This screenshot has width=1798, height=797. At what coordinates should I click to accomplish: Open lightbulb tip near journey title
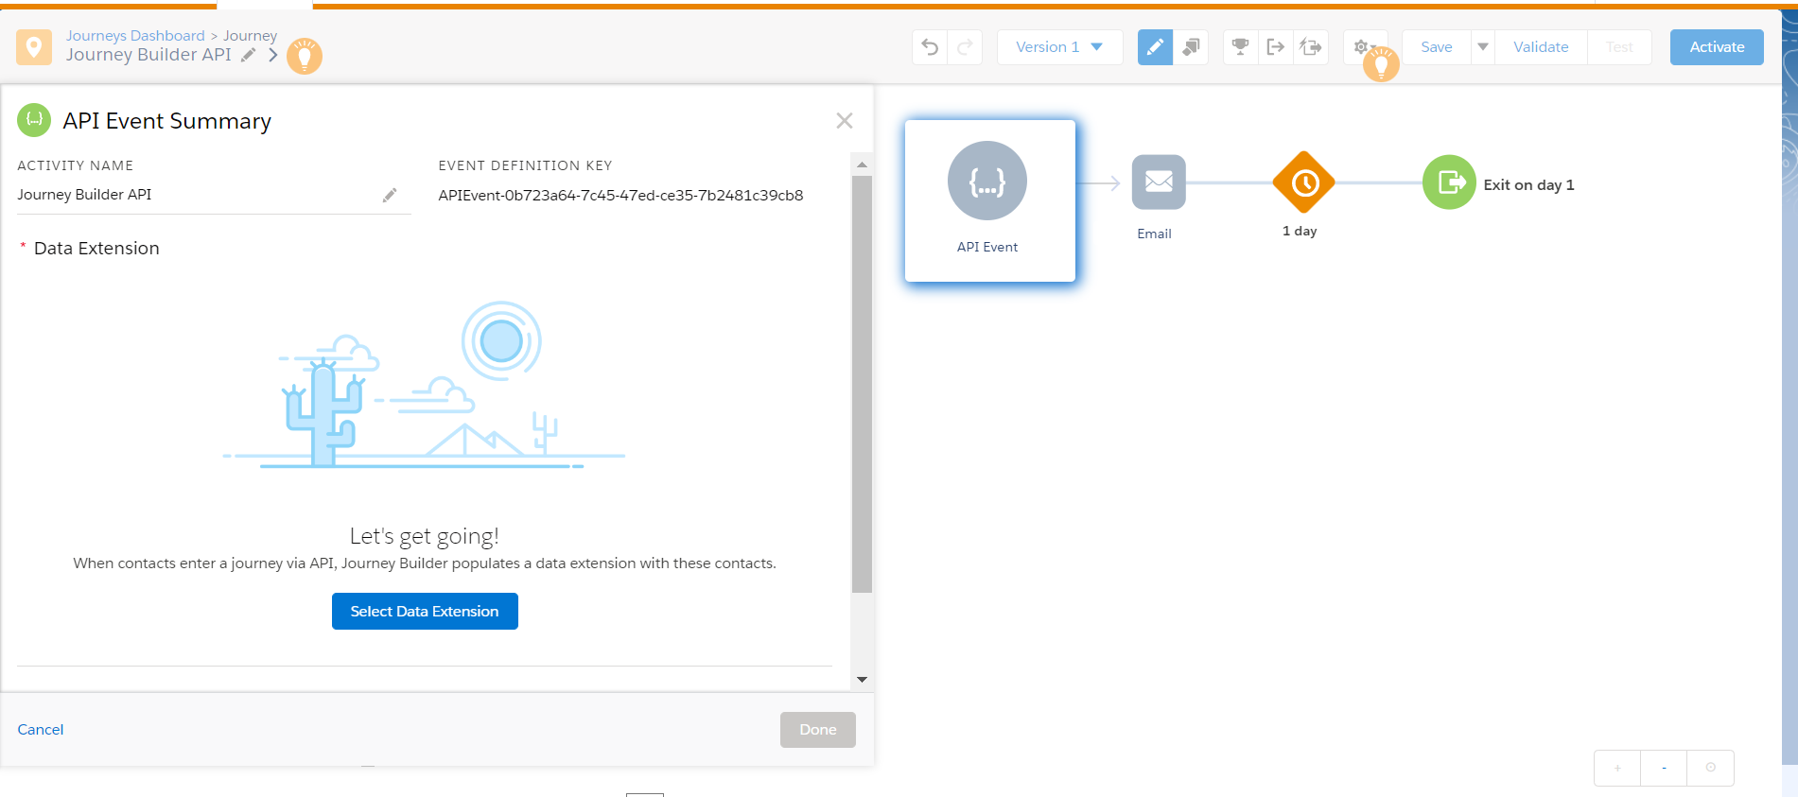click(305, 57)
